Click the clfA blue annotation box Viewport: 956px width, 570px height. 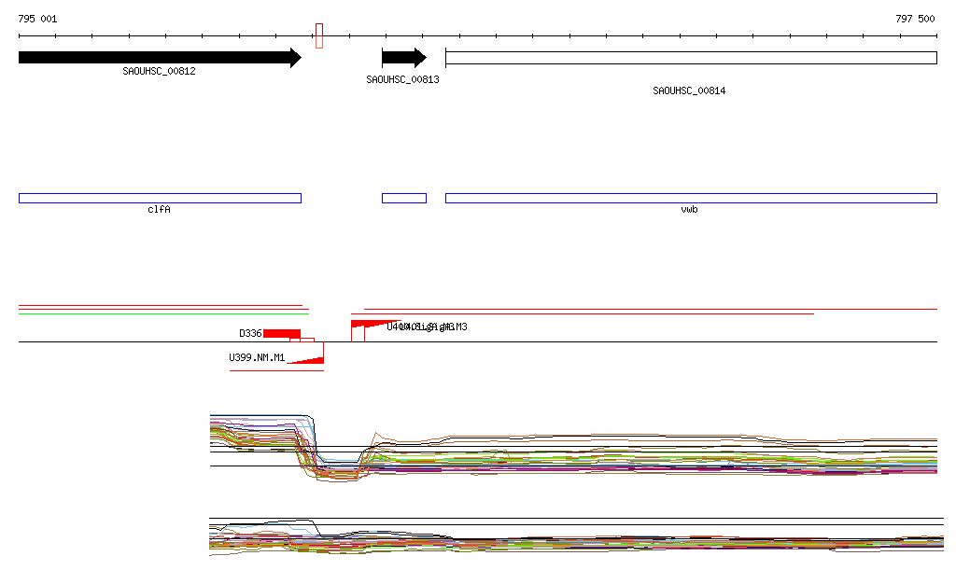pyautogui.click(x=160, y=198)
